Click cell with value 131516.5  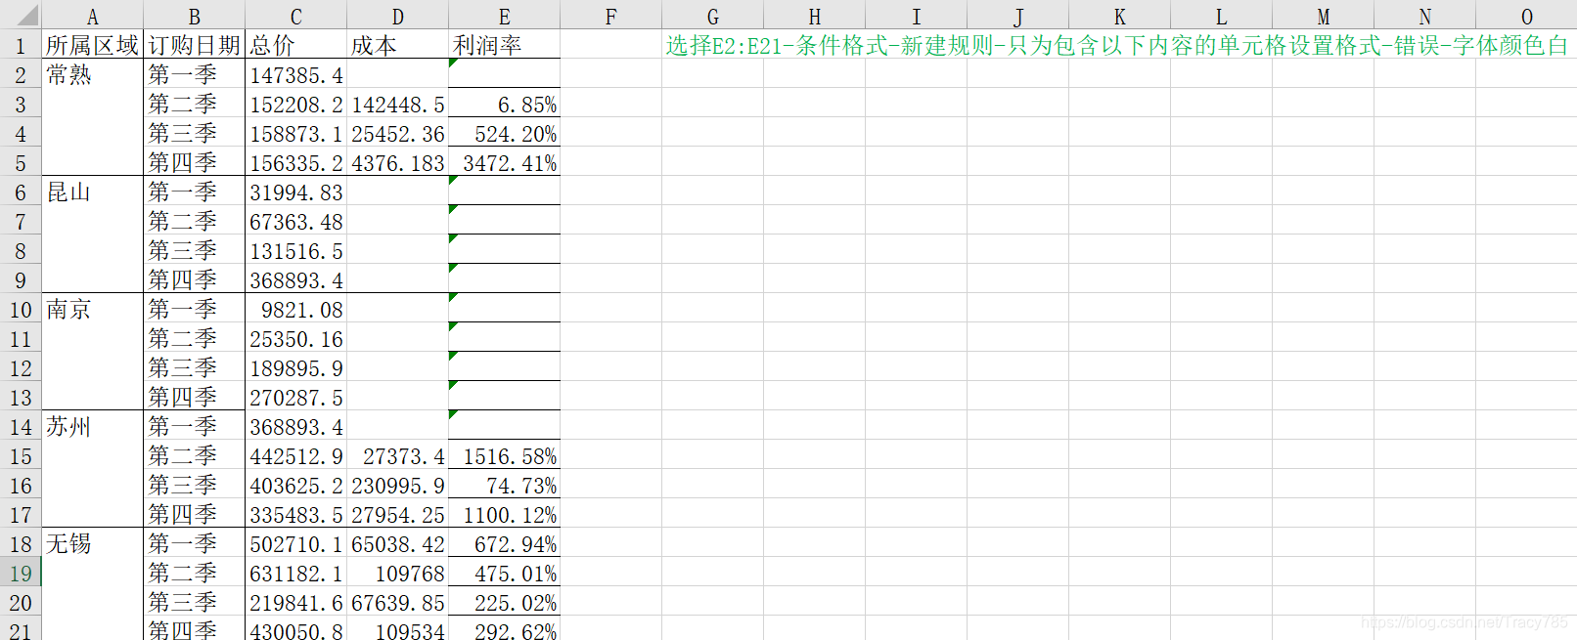[295, 250]
